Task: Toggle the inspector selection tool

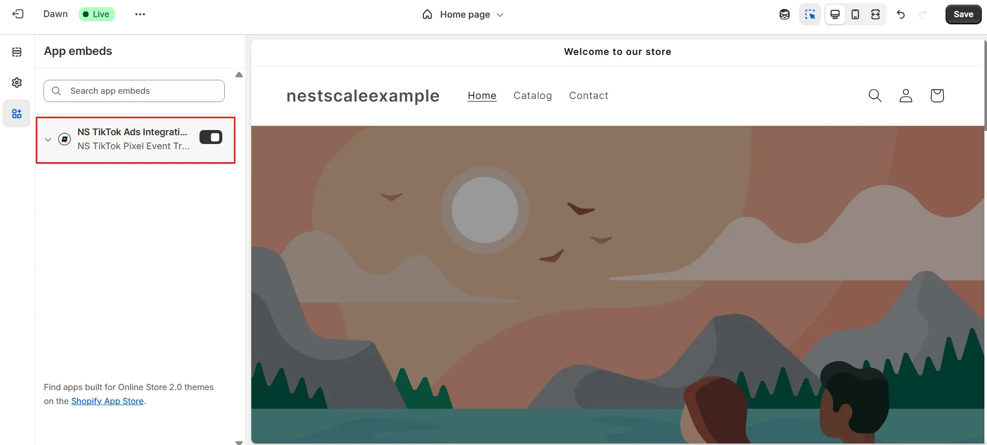Action: (810, 15)
